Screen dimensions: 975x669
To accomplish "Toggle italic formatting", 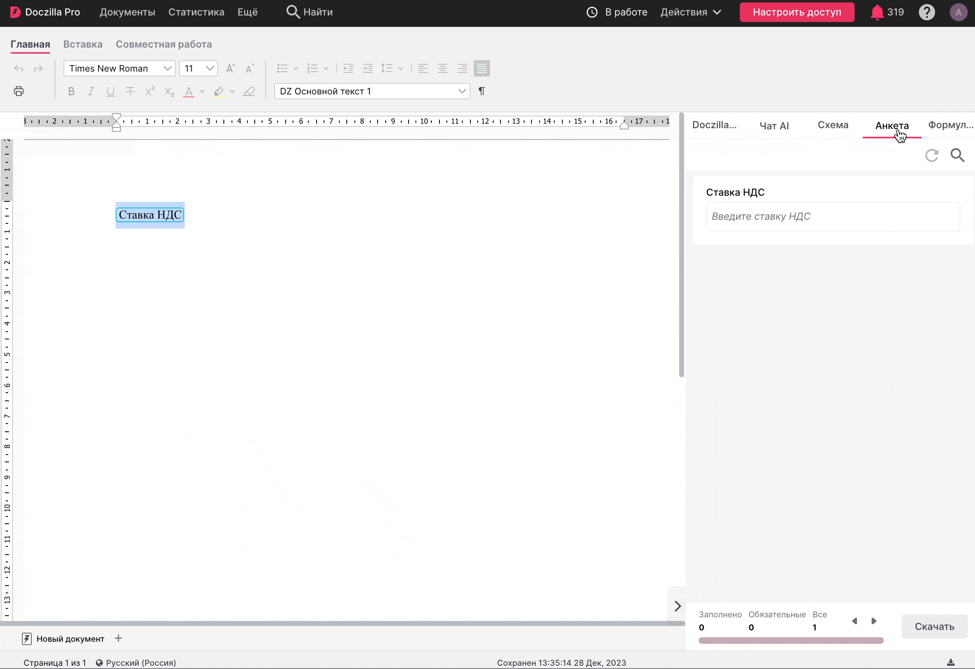I will pyautogui.click(x=91, y=92).
